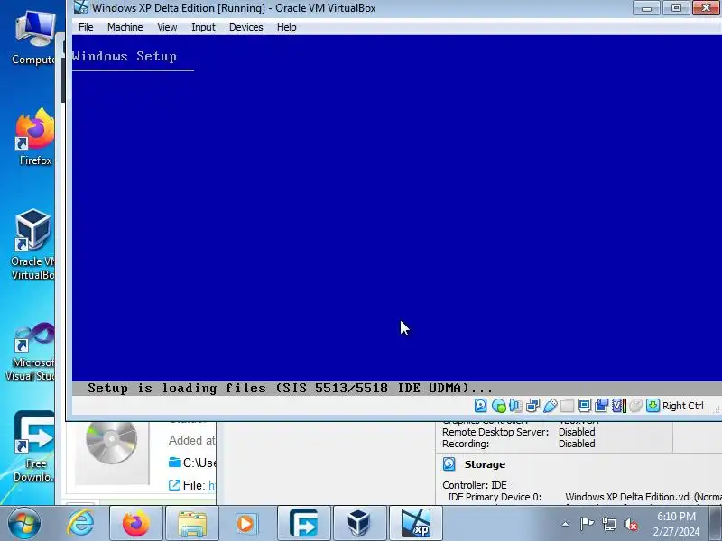The width and height of the screenshot is (722, 541).
Task: Select the Firefox desktop shortcut
Action: (34, 137)
